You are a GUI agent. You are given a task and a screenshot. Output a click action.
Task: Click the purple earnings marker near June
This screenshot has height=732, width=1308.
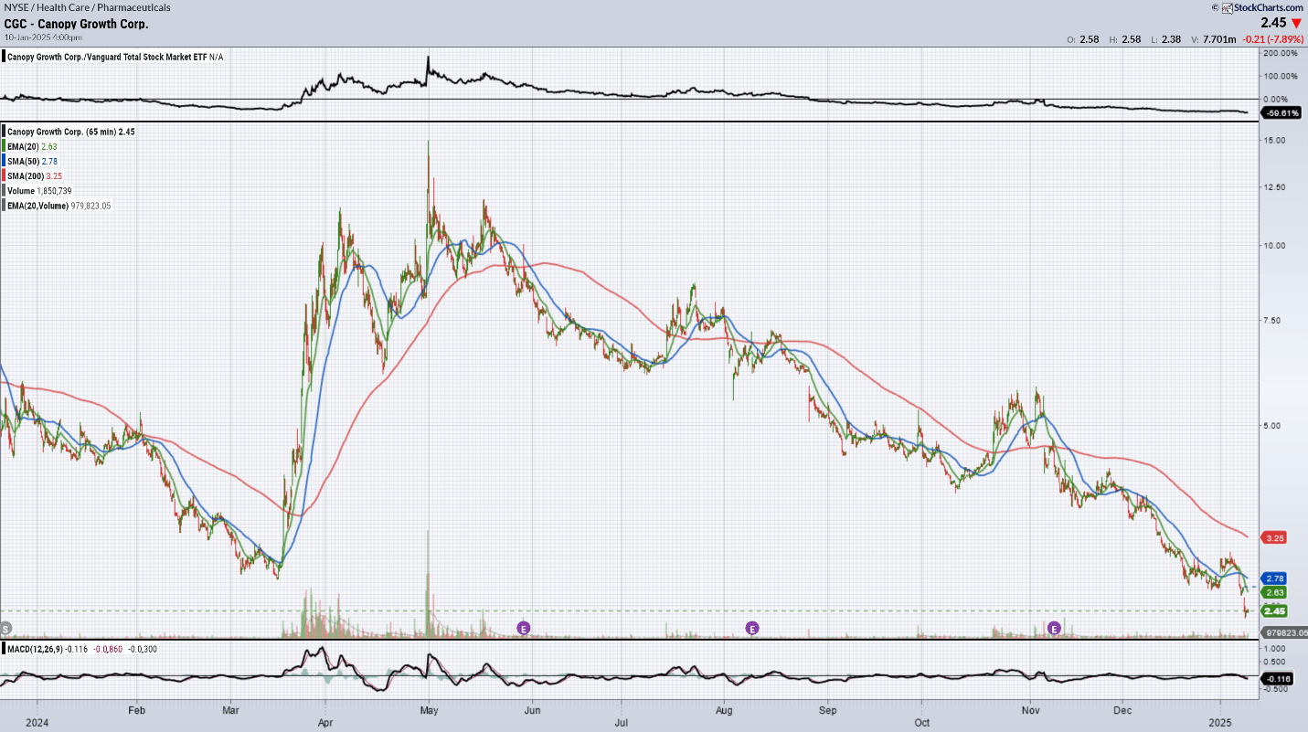tap(524, 628)
